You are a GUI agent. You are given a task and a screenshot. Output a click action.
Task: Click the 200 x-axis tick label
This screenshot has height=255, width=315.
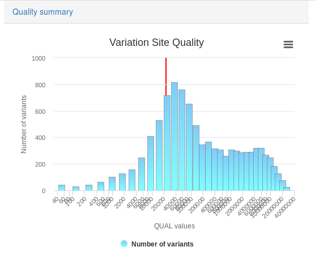tap(82, 202)
